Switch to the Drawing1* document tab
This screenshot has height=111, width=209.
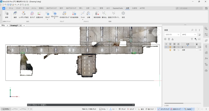click(x=14, y=25)
